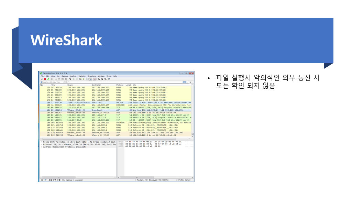Open the View menu

pyautogui.click(x=53, y=76)
